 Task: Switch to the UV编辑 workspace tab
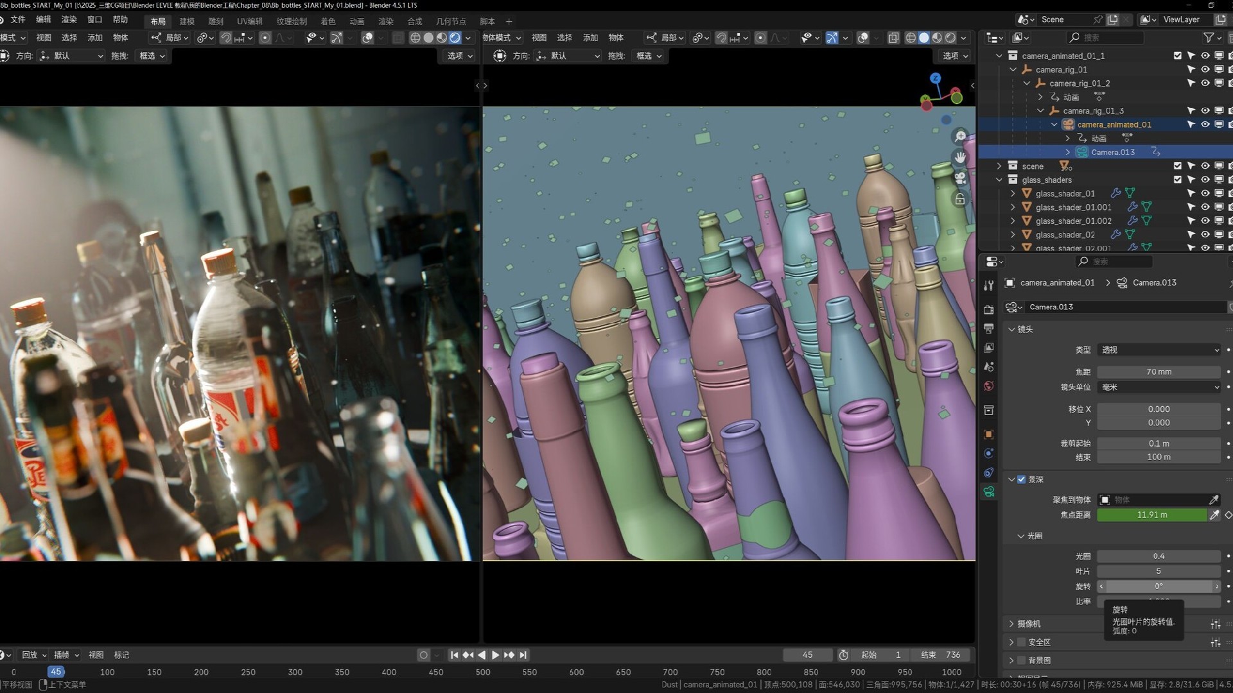point(249,21)
